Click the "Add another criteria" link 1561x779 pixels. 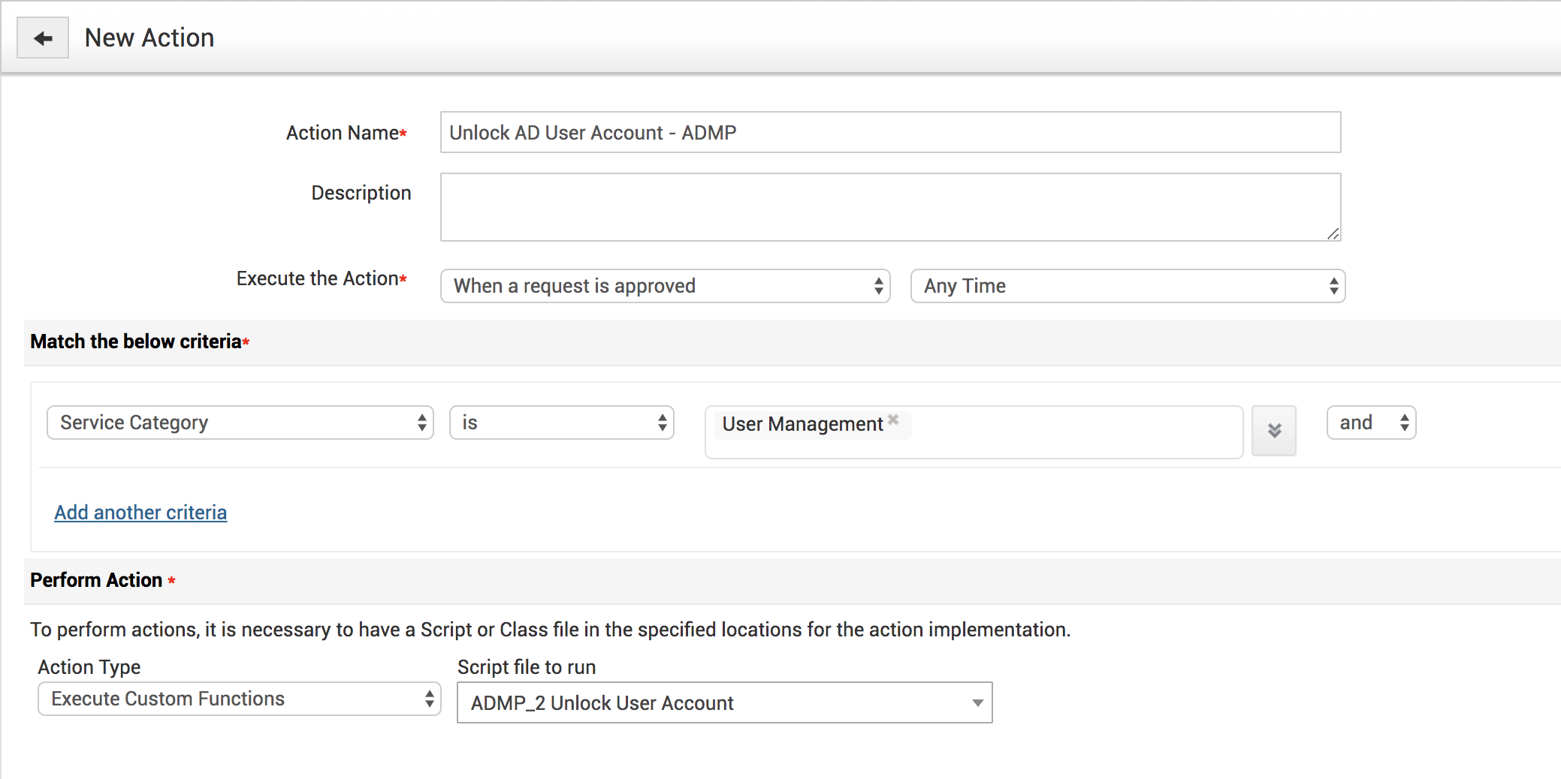(140, 513)
